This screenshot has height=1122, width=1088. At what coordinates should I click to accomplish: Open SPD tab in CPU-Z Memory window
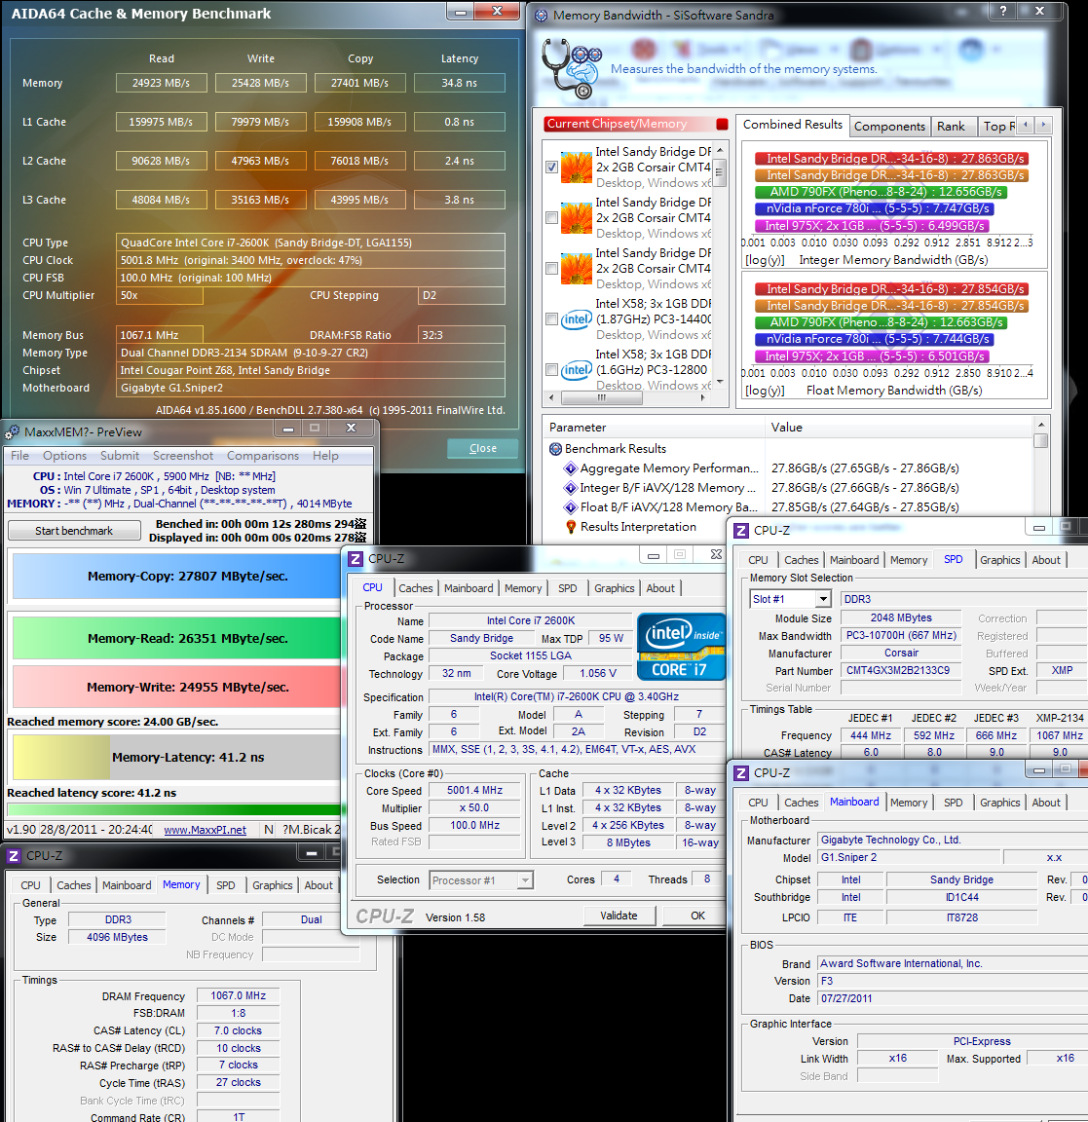pyautogui.click(x=225, y=885)
